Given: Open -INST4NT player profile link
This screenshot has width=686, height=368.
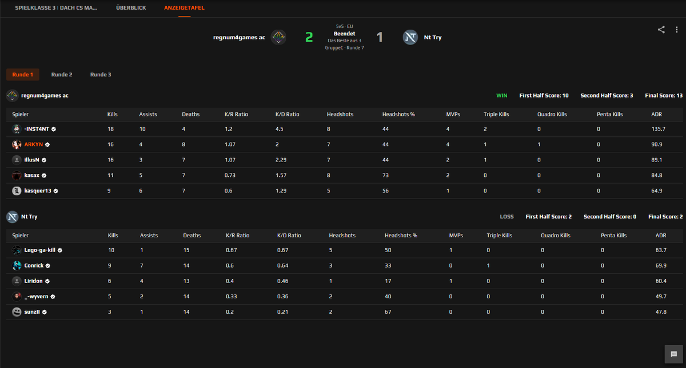Looking at the screenshot, I should (37, 130).
